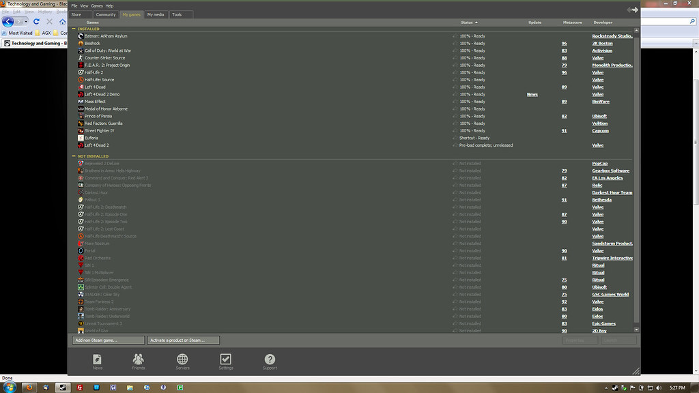
Task: Open the Most Visited bookmarks in Firefox
Action: (x=17, y=33)
